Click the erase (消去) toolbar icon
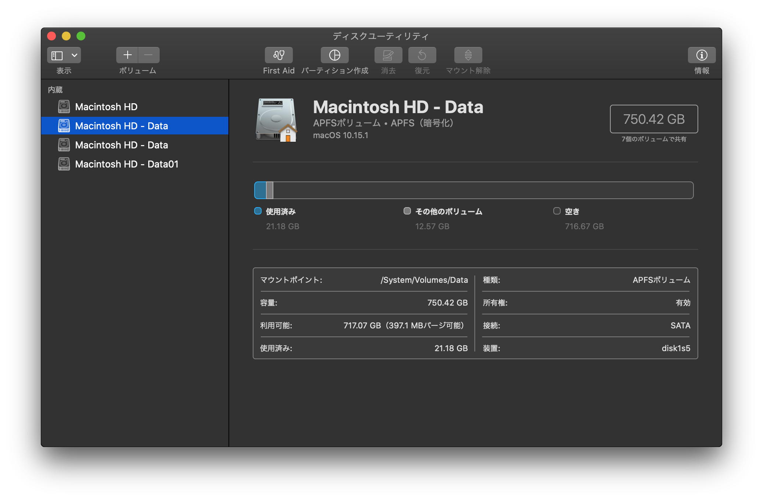 coord(388,55)
